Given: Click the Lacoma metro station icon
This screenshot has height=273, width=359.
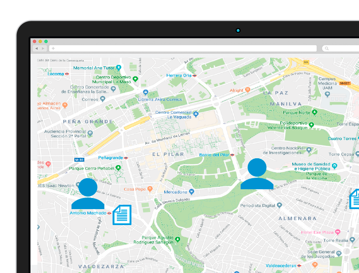Looking at the screenshot, I should 67,74.
